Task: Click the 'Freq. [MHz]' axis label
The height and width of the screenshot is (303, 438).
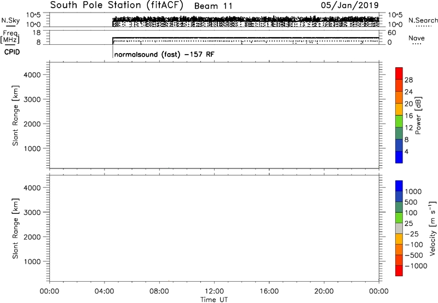Action: [x=10, y=37]
